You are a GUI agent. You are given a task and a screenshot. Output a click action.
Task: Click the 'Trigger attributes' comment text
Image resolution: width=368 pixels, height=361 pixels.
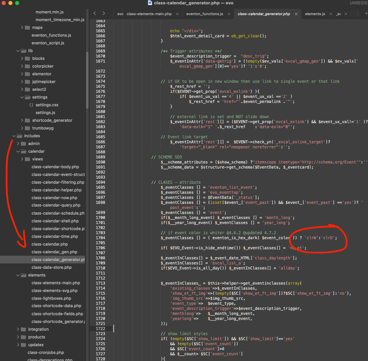pos(191,51)
